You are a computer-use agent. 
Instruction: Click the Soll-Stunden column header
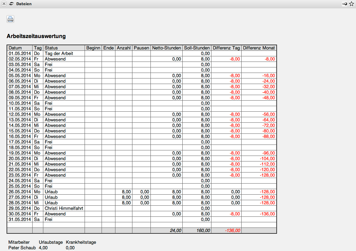(197, 48)
